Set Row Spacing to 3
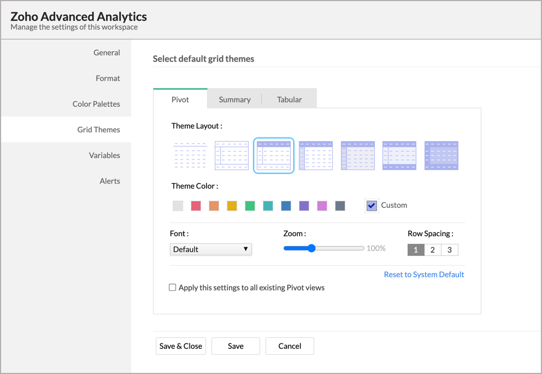The image size is (542, 374). click(x=449, y=250)
